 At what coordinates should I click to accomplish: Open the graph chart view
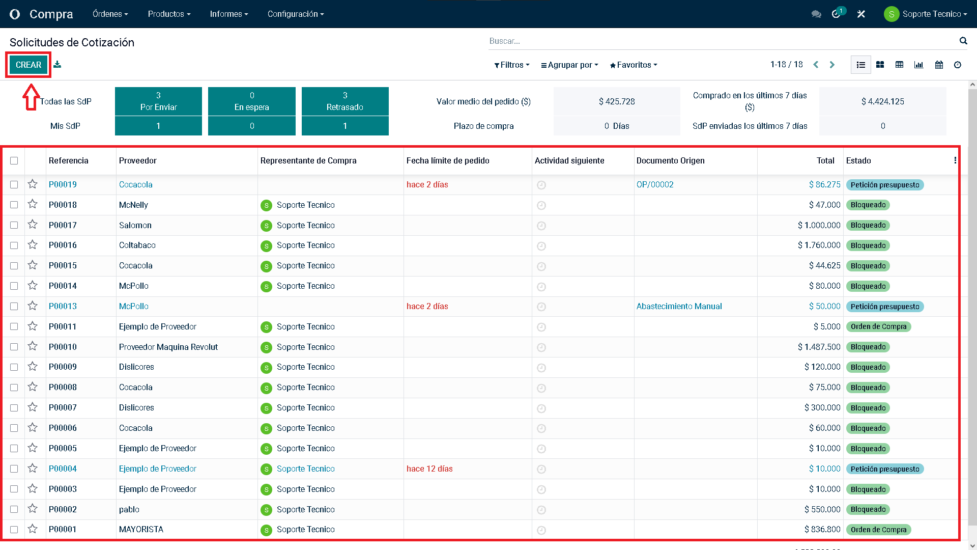pos(918,65)
